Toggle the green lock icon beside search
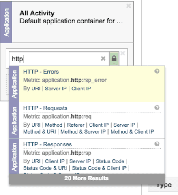The image size is (178, 195). pyautogui.click(x=114, y=59)
